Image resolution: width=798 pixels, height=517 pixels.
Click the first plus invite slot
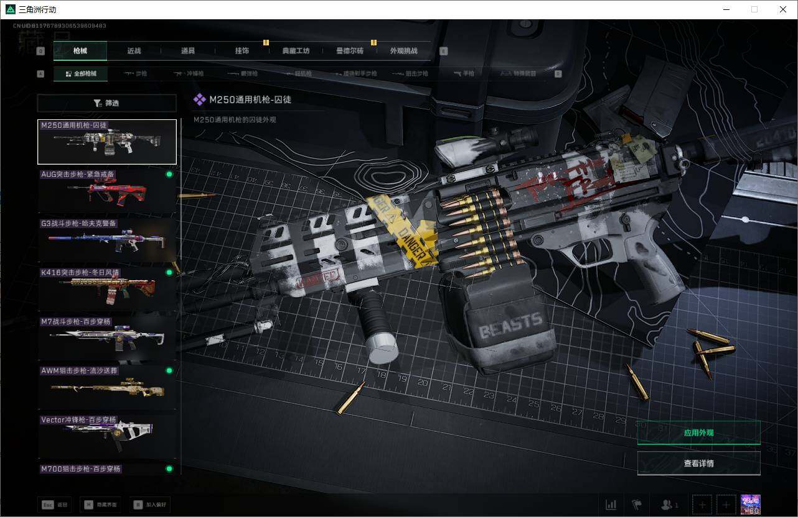pos(702,505)
